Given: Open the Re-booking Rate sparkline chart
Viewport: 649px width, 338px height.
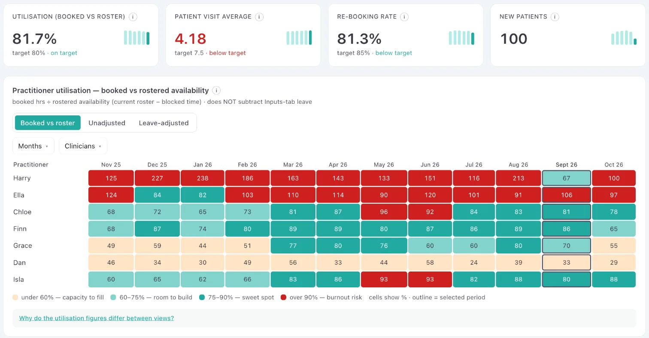Looking at the screenshot, I should pos(461,38).
